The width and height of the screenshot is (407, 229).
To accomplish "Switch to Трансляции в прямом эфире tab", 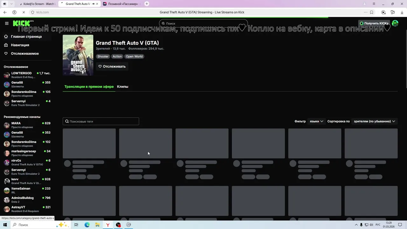I will point(89,87).
